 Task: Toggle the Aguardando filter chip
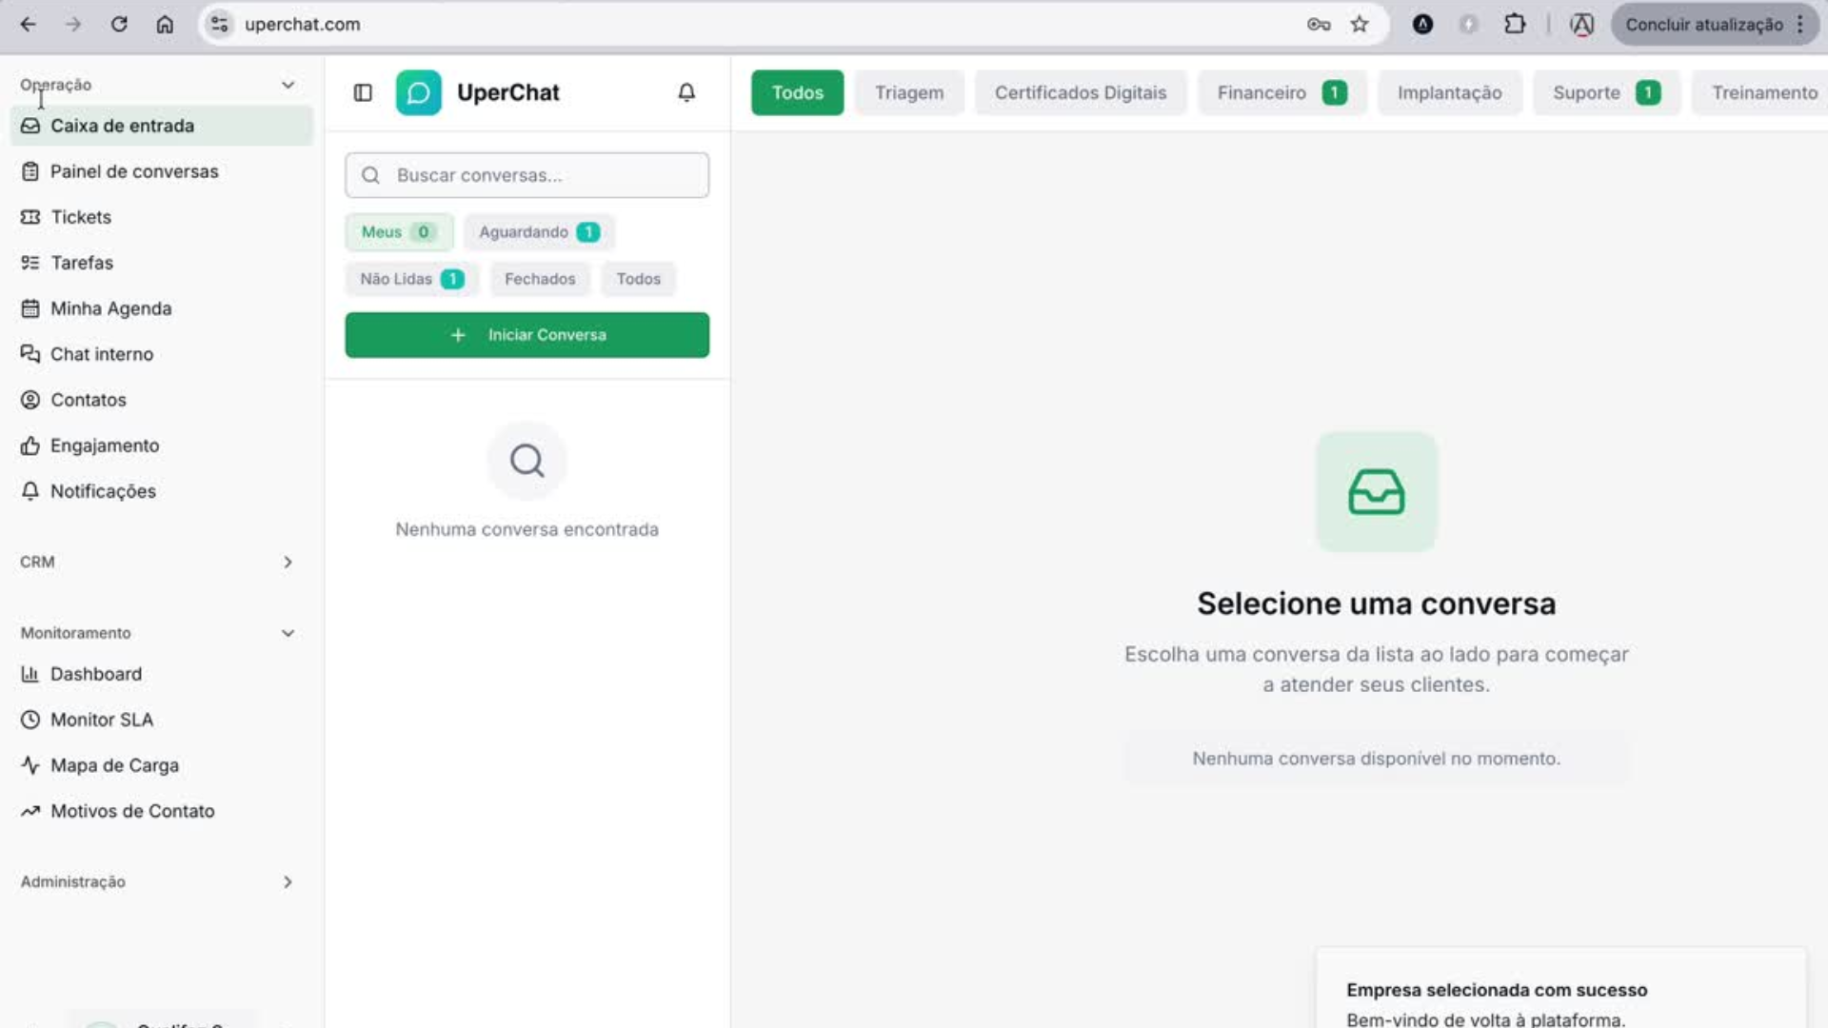[539, 232]
